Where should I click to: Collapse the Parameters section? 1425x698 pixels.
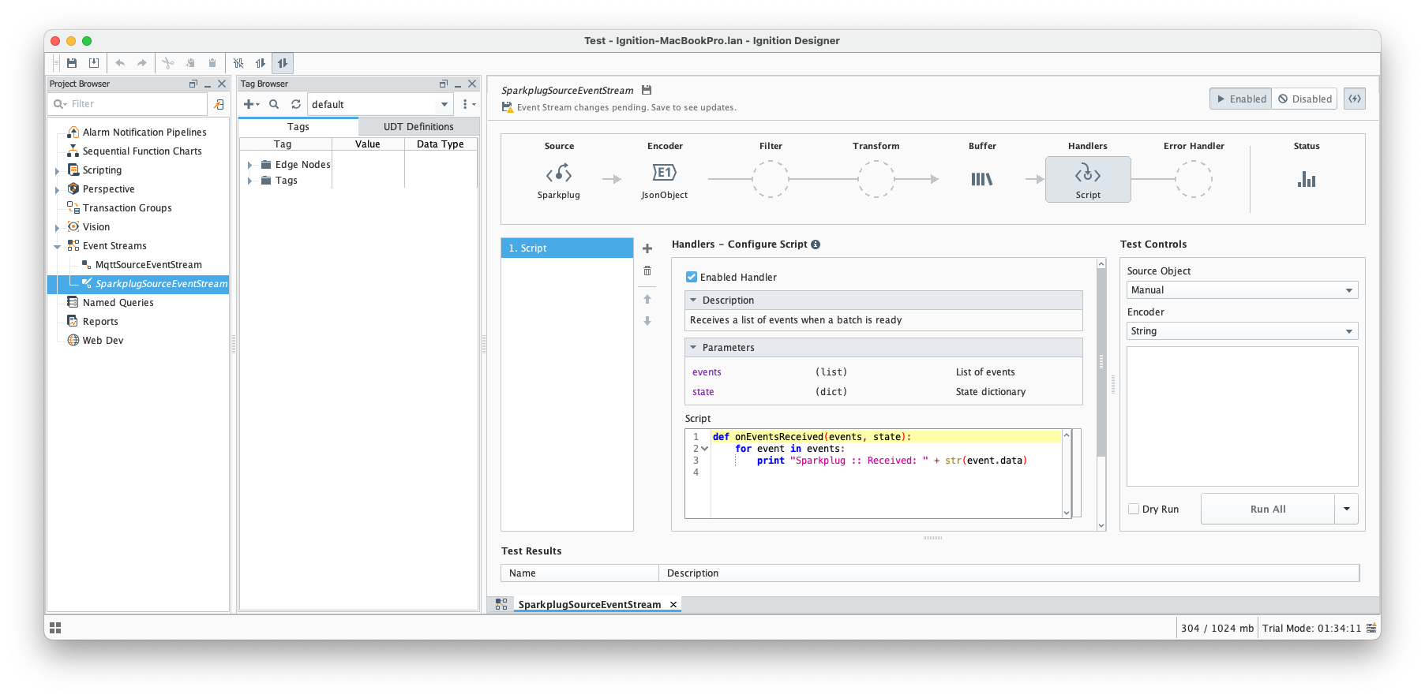pyautogui.click(x=693, y=348)
